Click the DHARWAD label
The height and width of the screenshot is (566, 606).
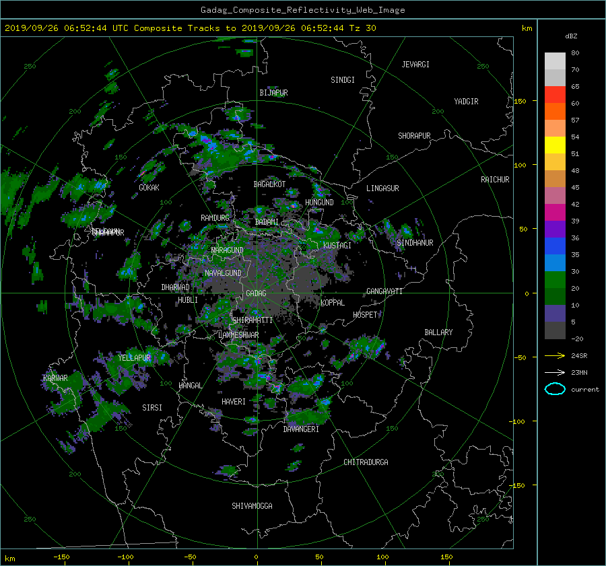coord(176,287)
